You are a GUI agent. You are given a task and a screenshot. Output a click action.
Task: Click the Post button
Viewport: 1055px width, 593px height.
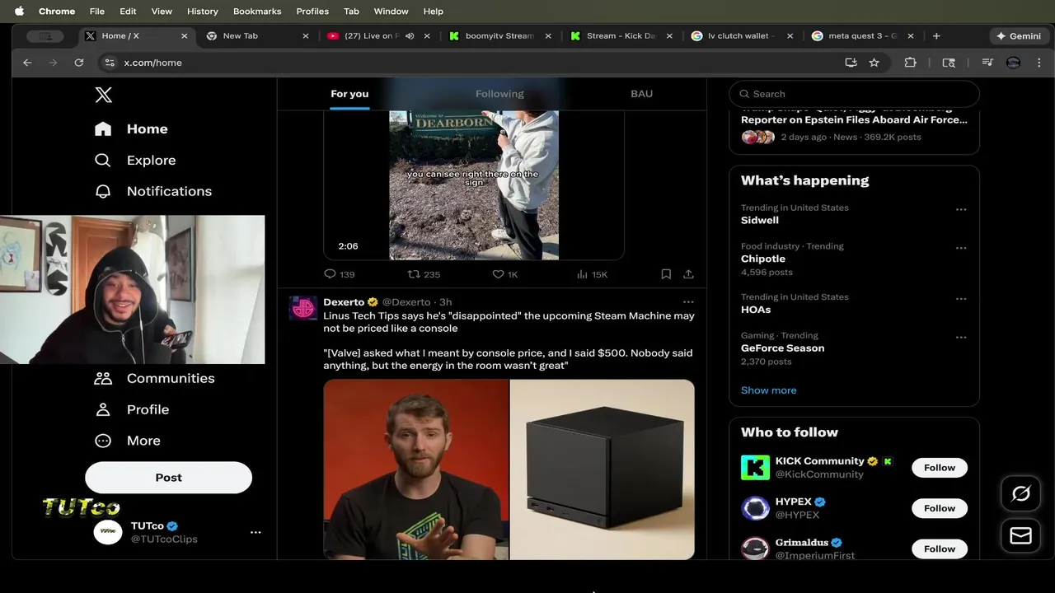168,478
